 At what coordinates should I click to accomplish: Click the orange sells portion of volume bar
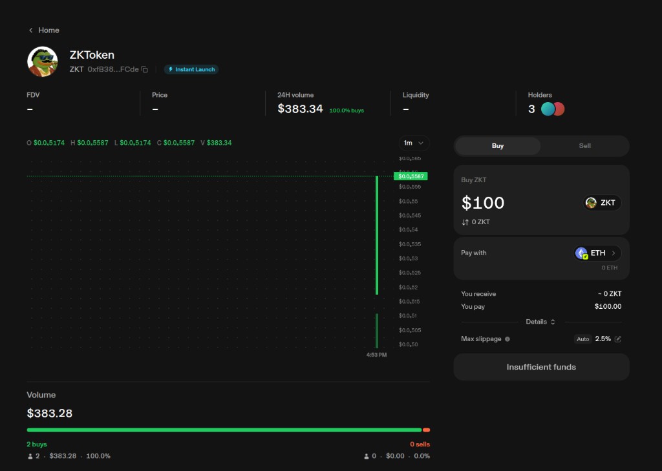427,430
